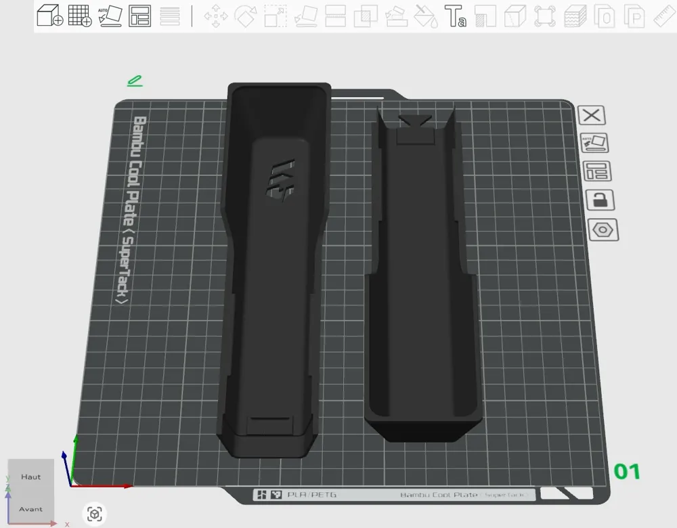Open the Text shape tool
This screenshot has width=677, height=528.
point(456,16)
